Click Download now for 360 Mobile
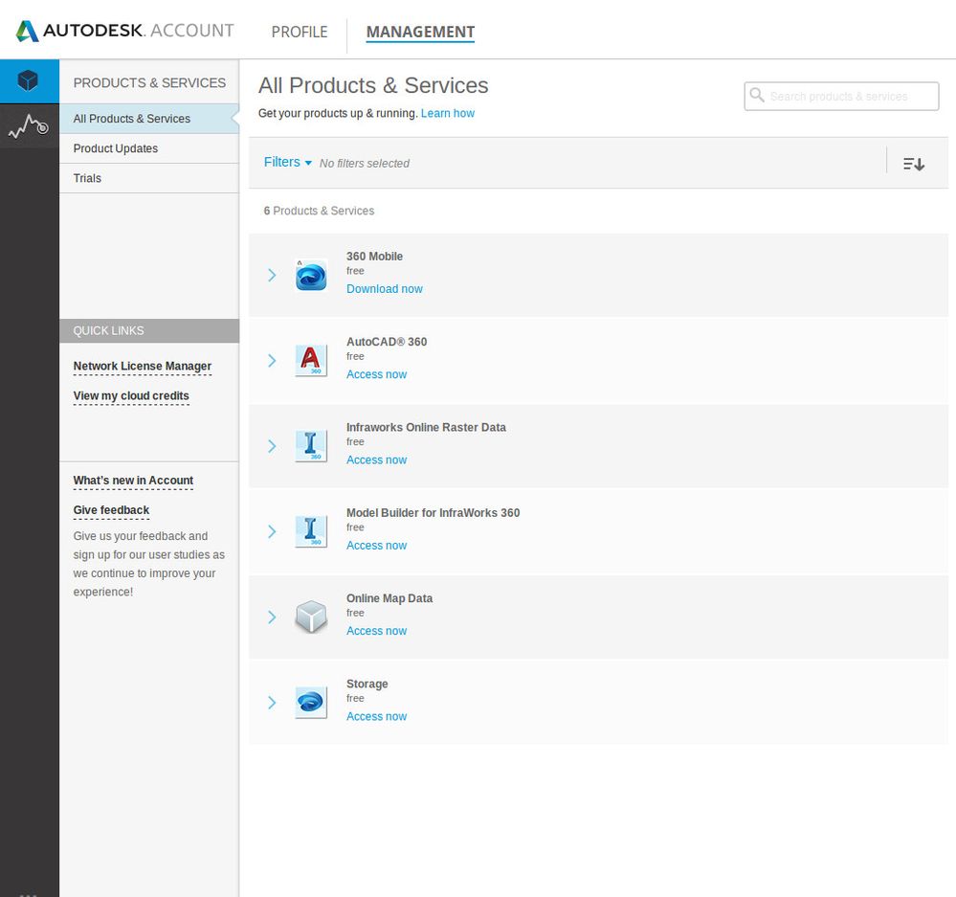This screenshot has width=956, height=897. [384, 289]
